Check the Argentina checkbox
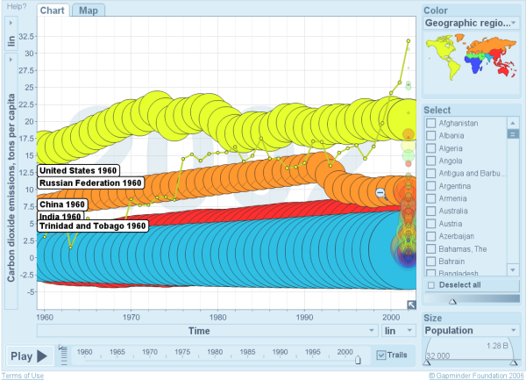The height and width of the screenshot is (380, 526). 430,187
